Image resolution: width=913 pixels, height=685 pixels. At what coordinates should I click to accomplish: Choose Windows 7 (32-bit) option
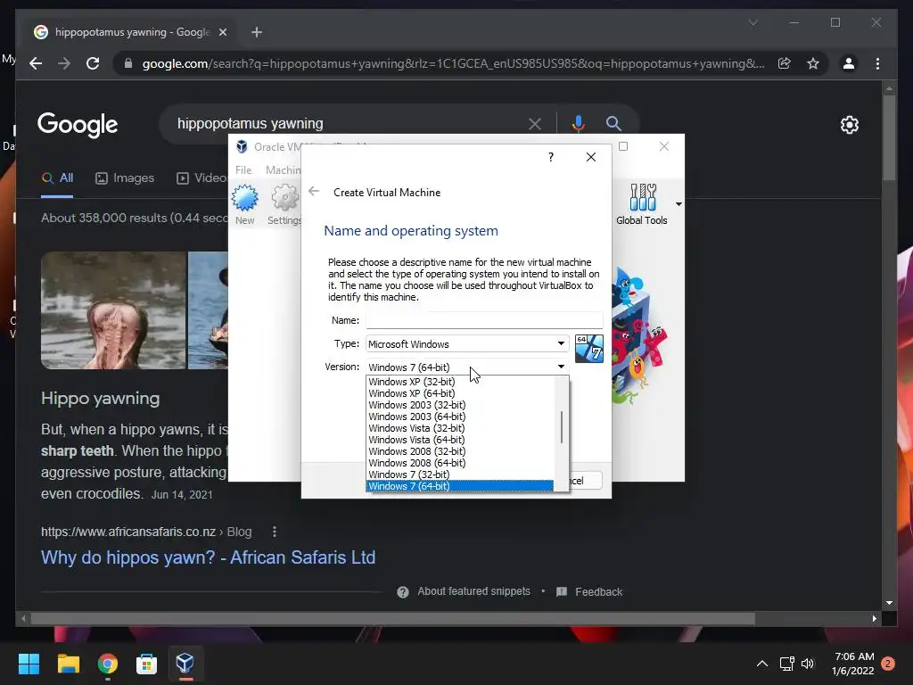click(460, 475)
